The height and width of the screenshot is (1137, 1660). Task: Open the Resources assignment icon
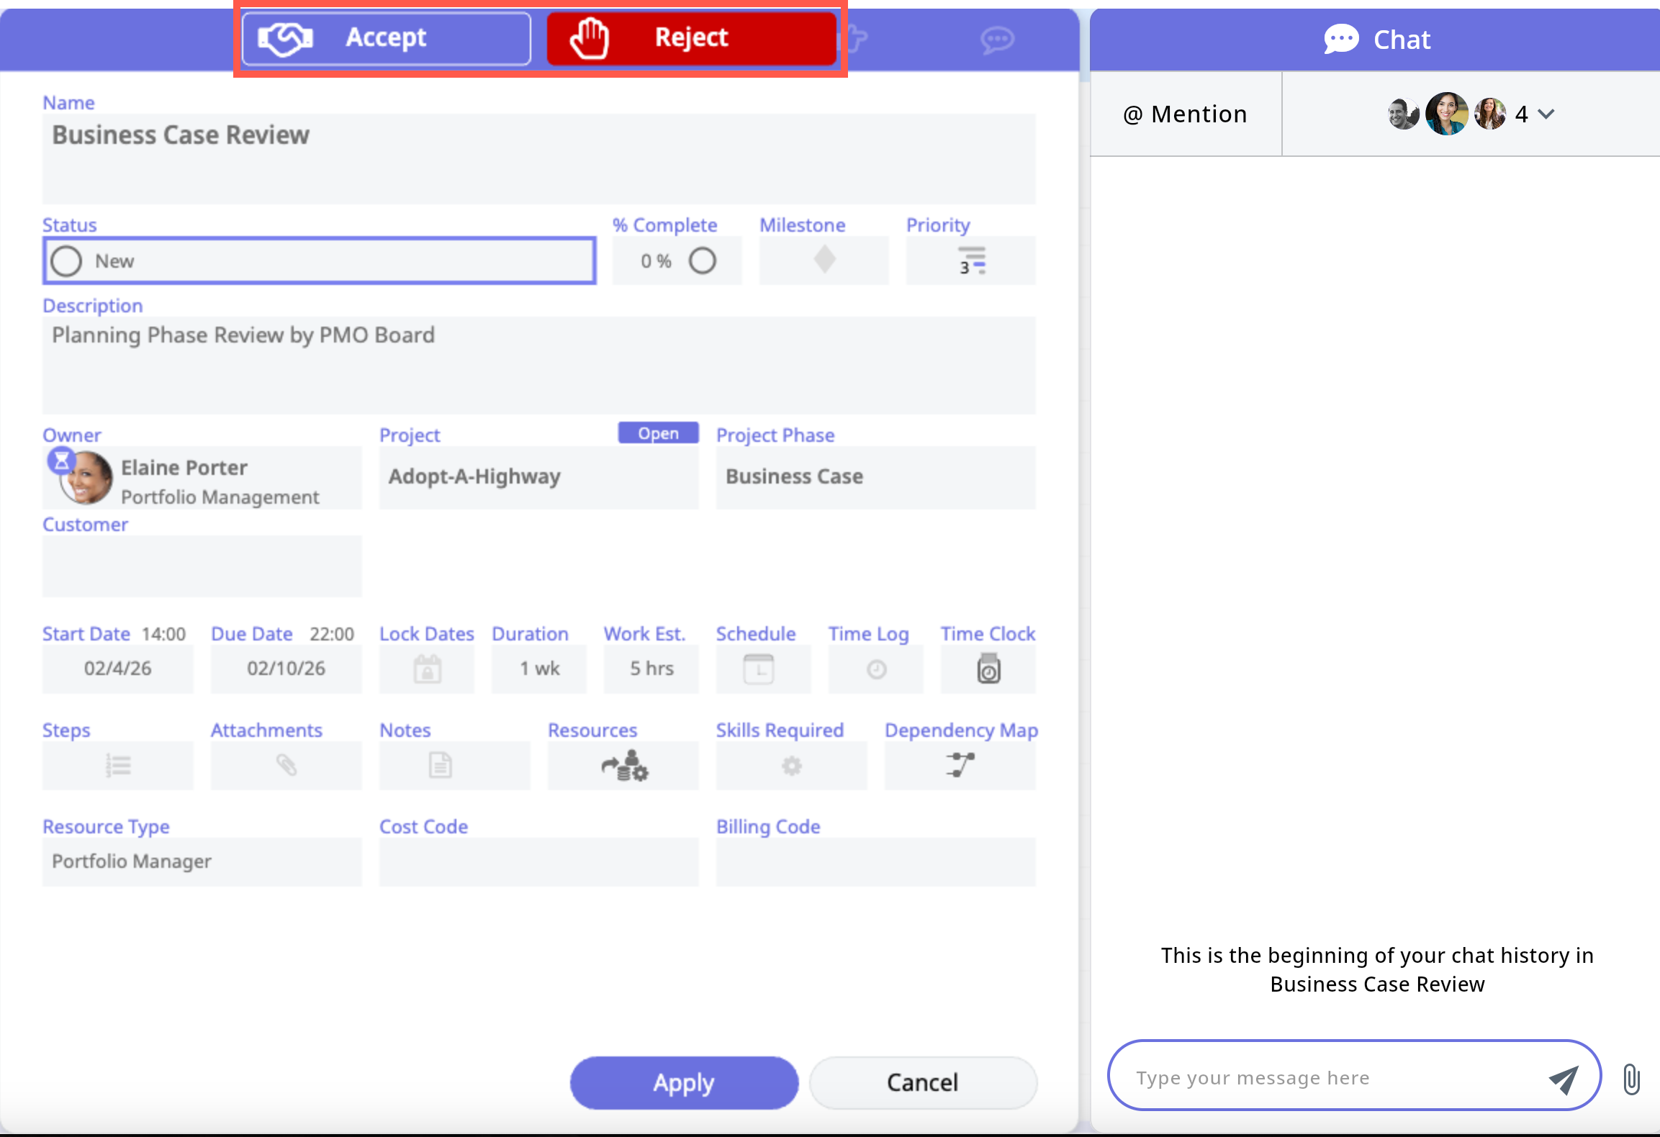[x=623, y=766]
